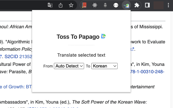The image size is (173, 108).
Task: Open the Extensions puzzle piece menu
Action: [137, 5]
